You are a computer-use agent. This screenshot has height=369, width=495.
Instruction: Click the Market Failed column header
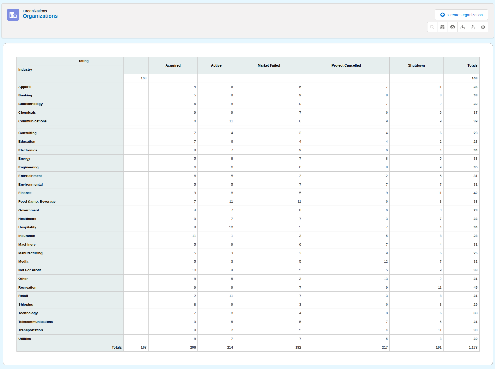click(x=268, y=65)
